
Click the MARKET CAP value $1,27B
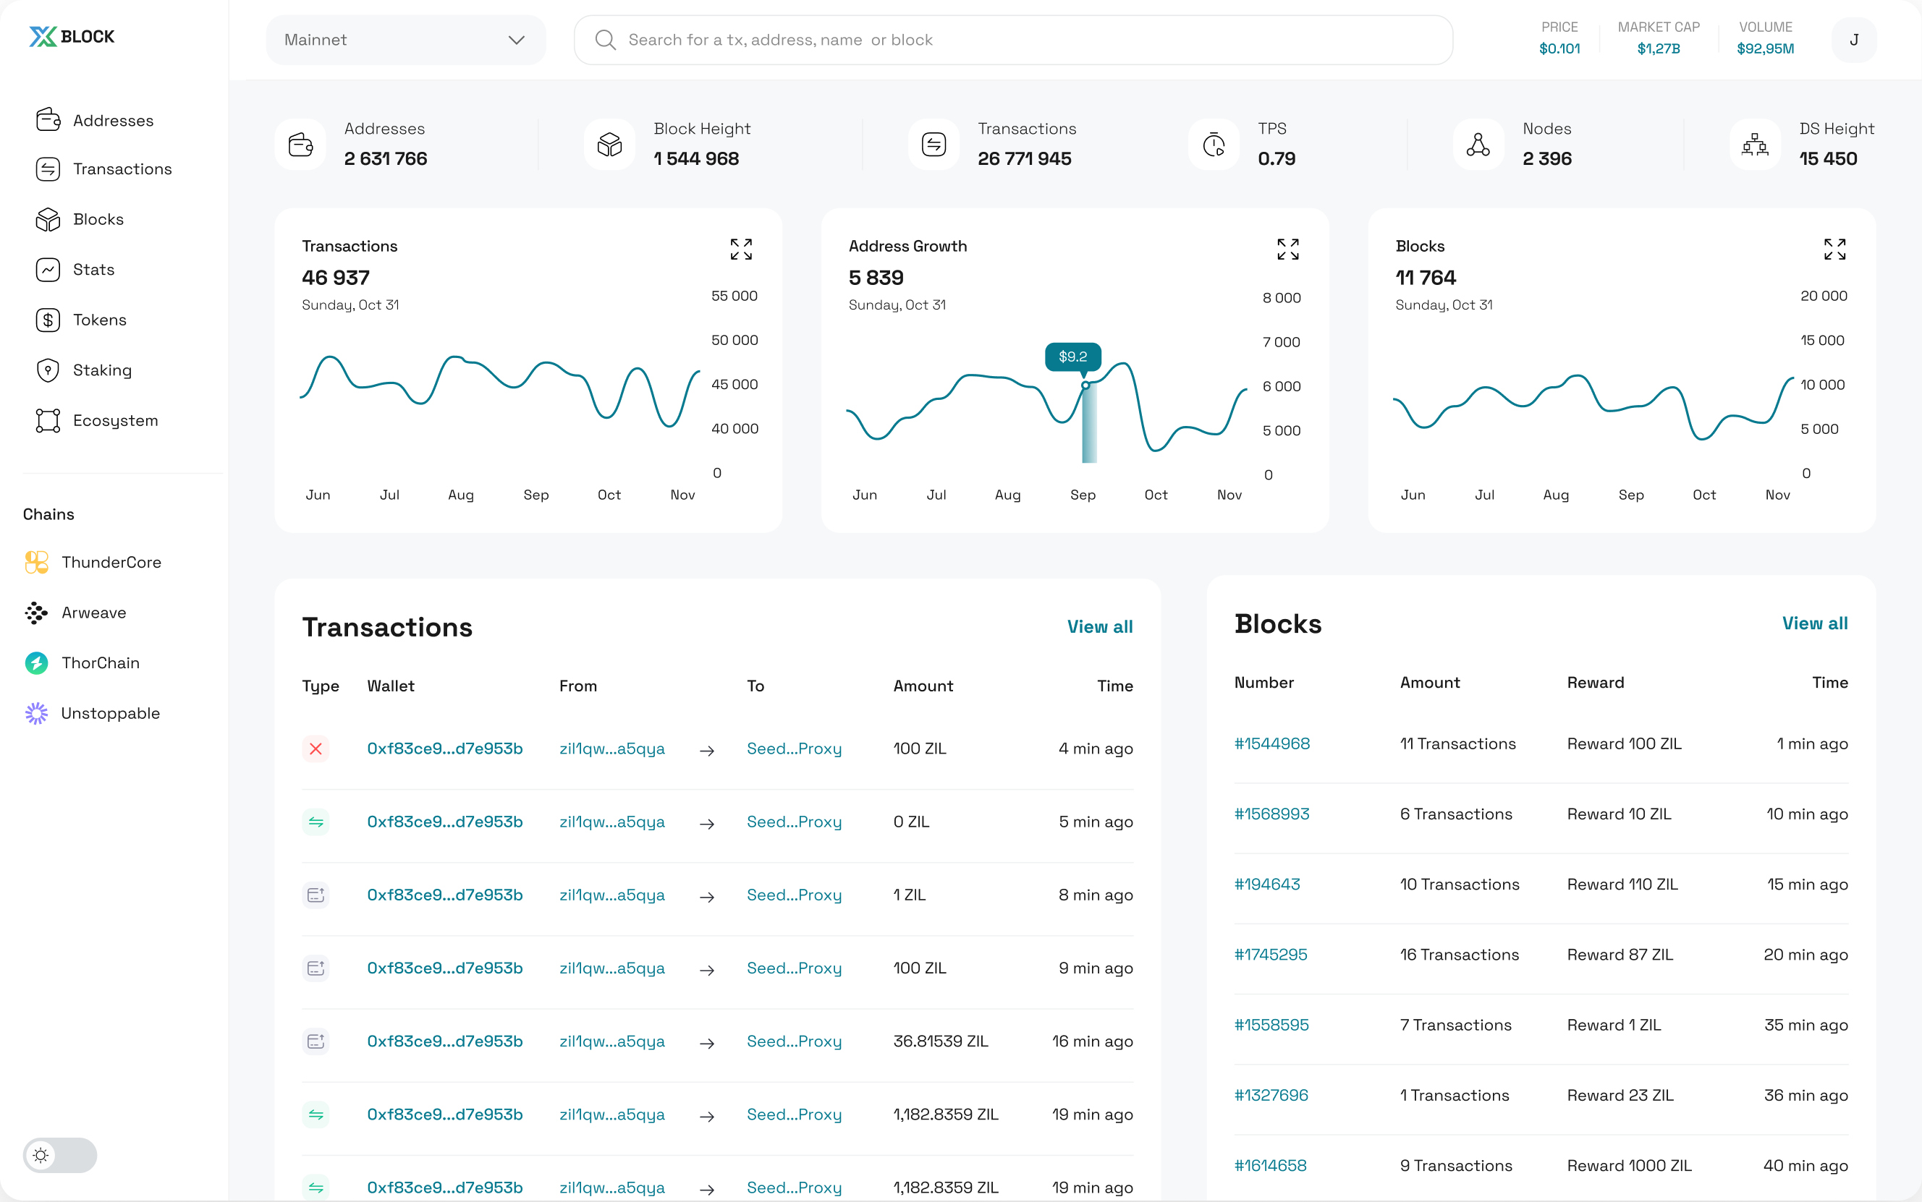1658,48
